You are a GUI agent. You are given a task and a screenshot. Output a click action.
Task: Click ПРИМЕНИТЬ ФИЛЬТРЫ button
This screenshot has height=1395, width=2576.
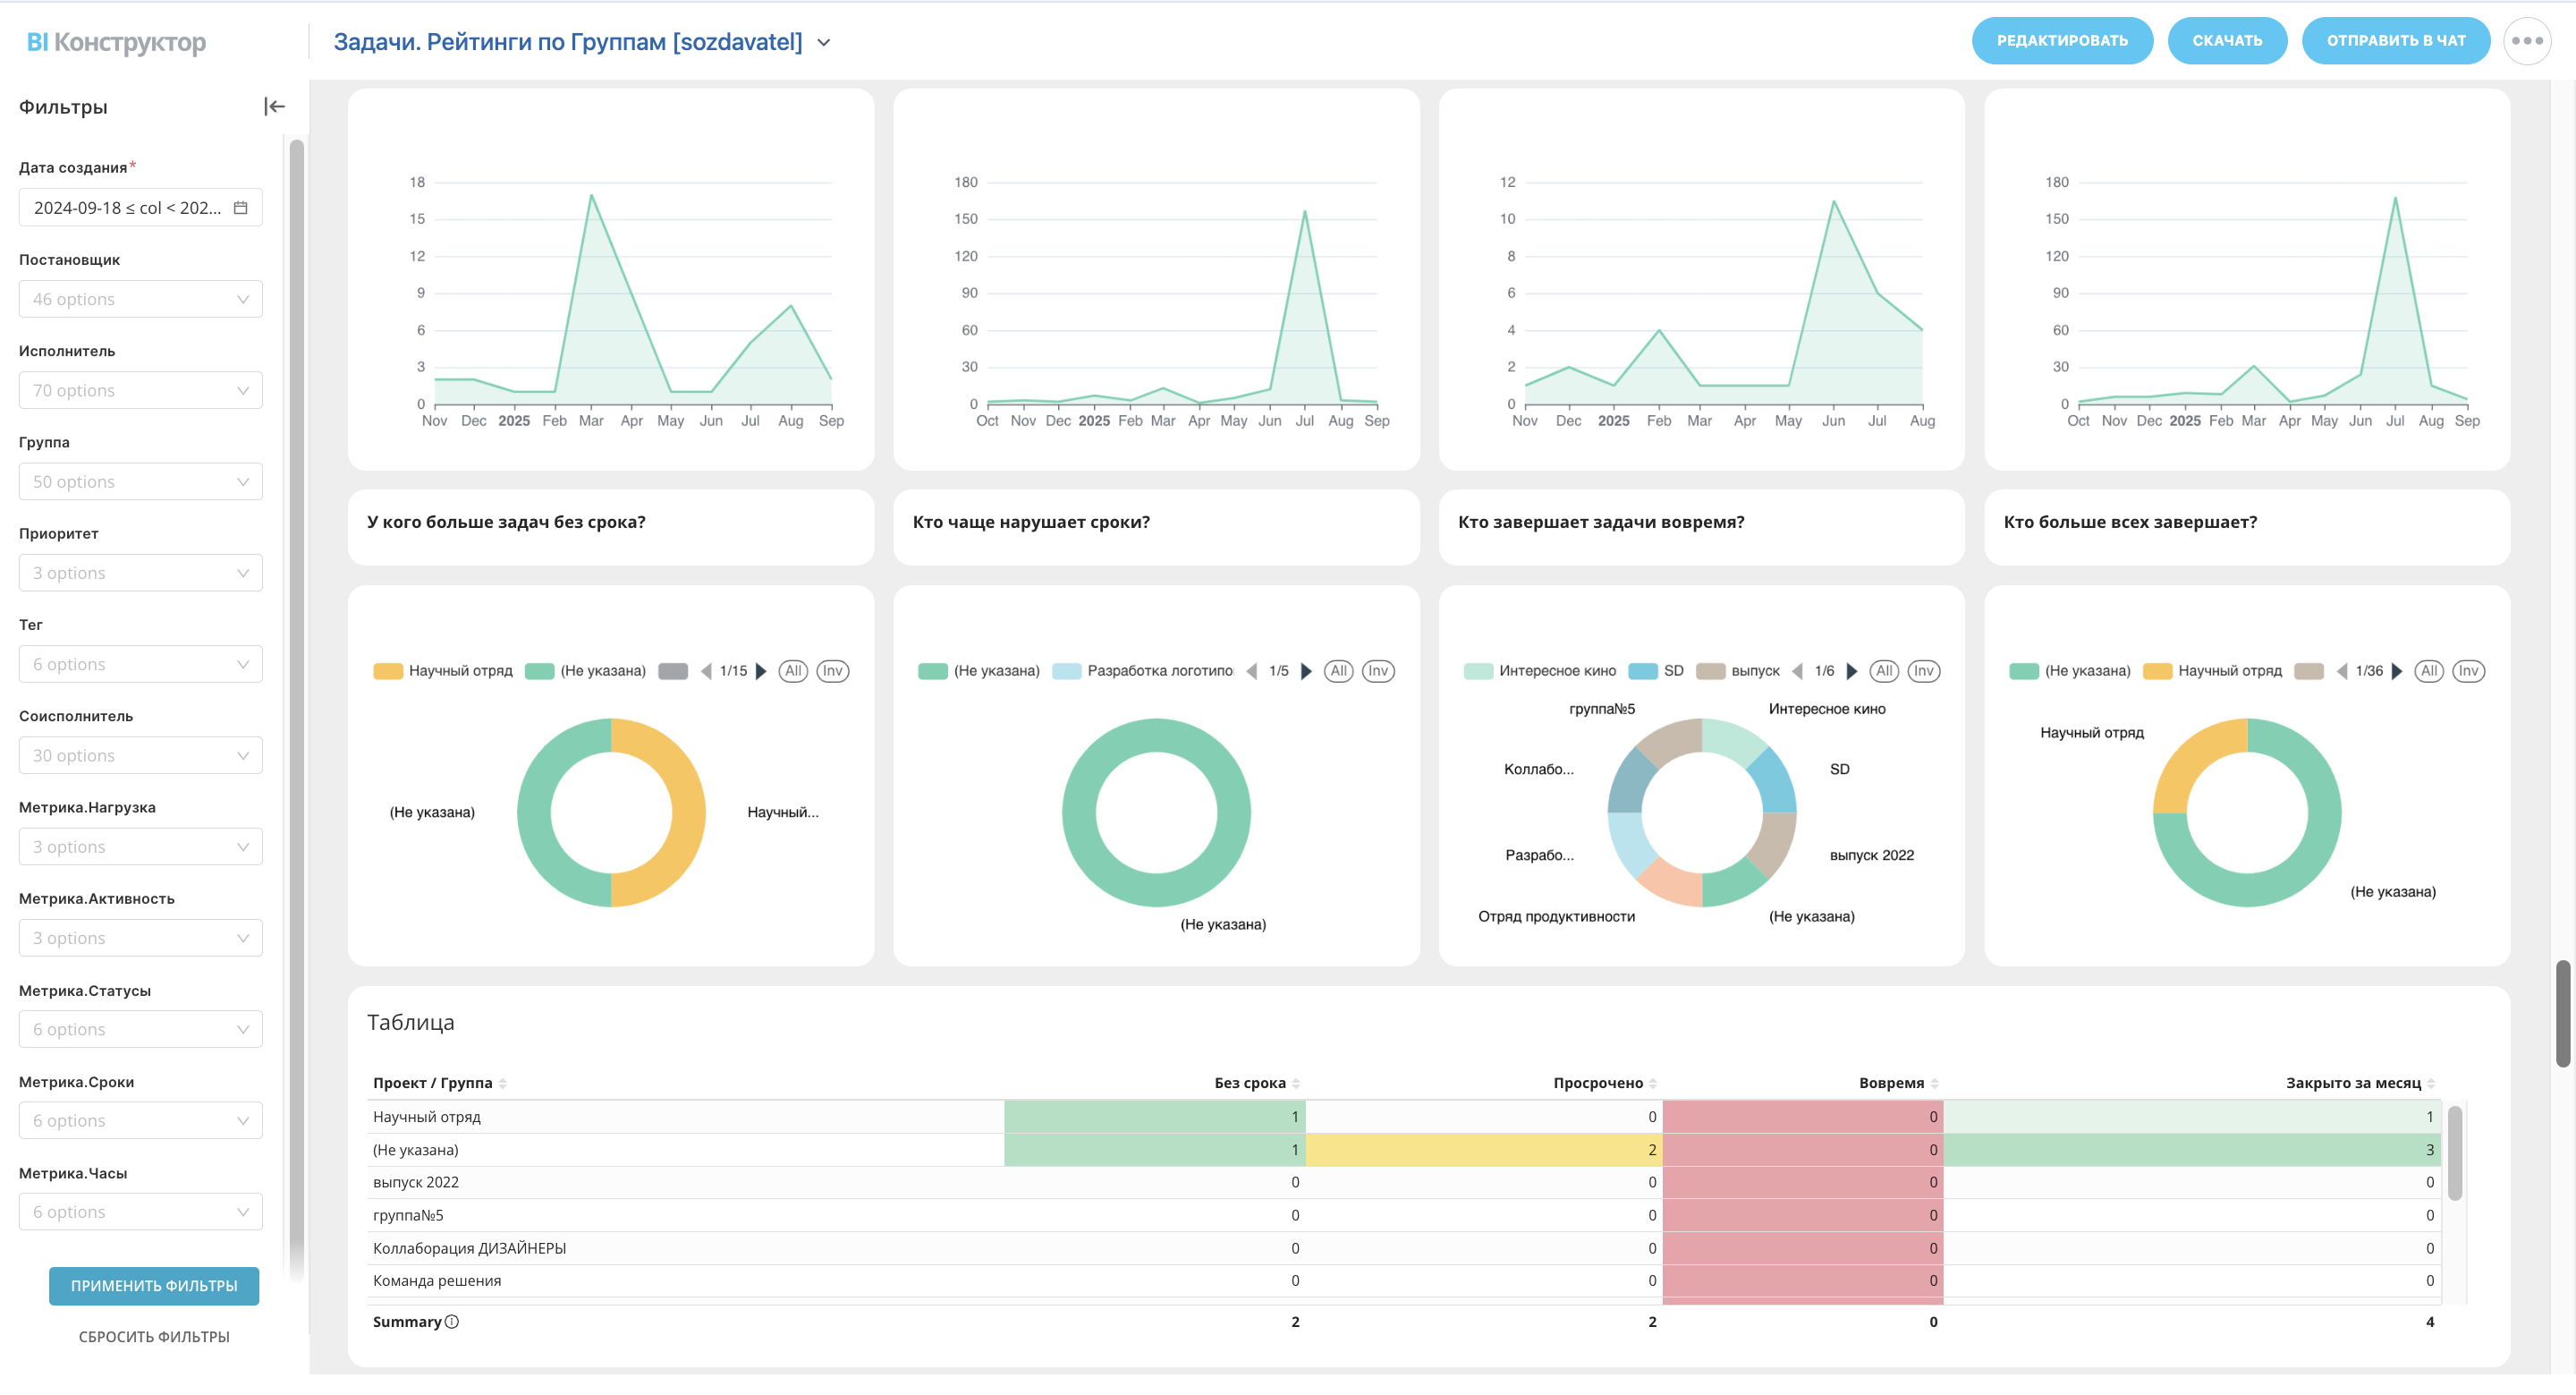coord(154,1286)
